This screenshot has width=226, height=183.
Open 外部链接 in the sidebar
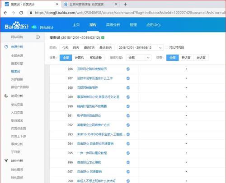17,79
